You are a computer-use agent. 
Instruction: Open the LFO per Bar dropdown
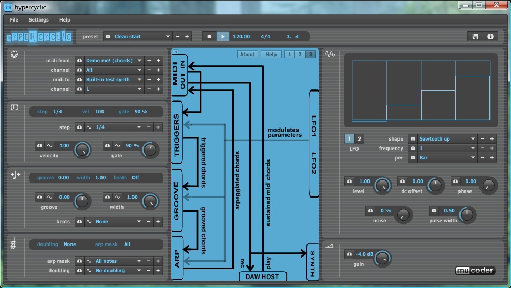point(447,158)
